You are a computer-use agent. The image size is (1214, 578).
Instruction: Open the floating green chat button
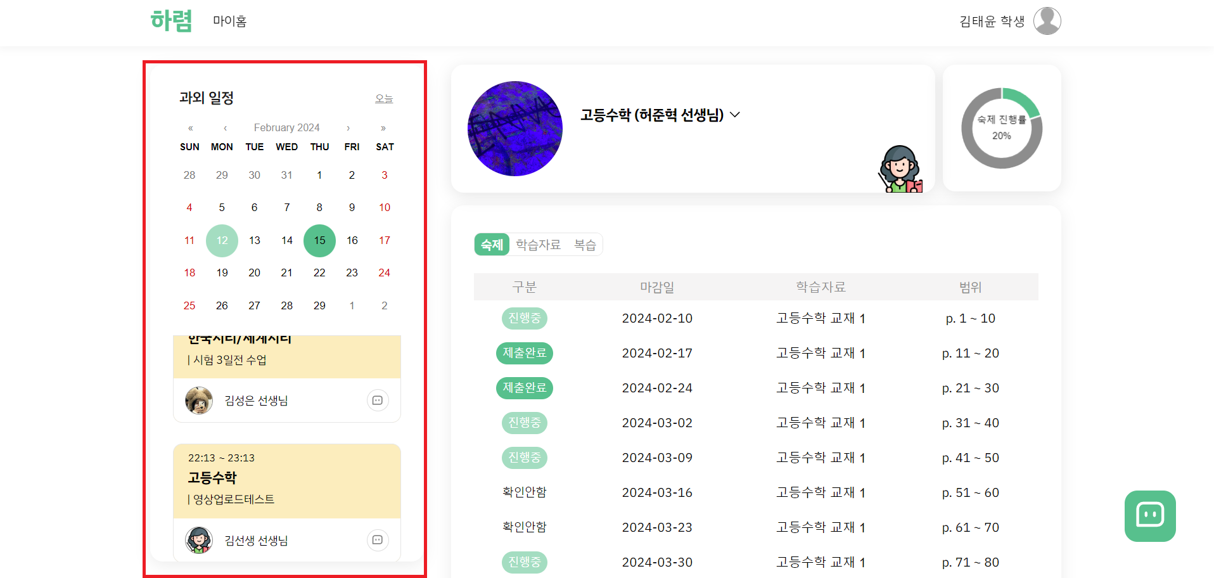pos(1150,516)
